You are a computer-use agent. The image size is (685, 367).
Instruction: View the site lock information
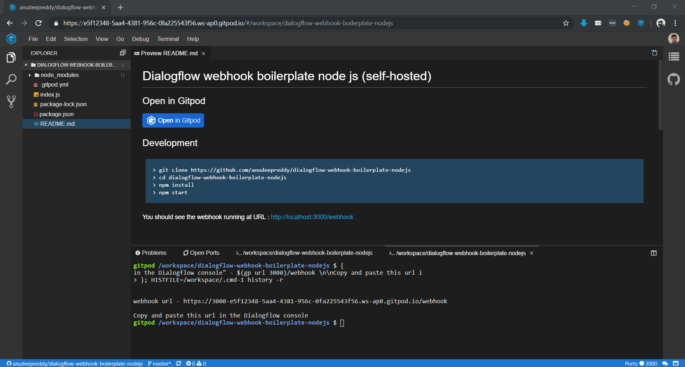56,23
